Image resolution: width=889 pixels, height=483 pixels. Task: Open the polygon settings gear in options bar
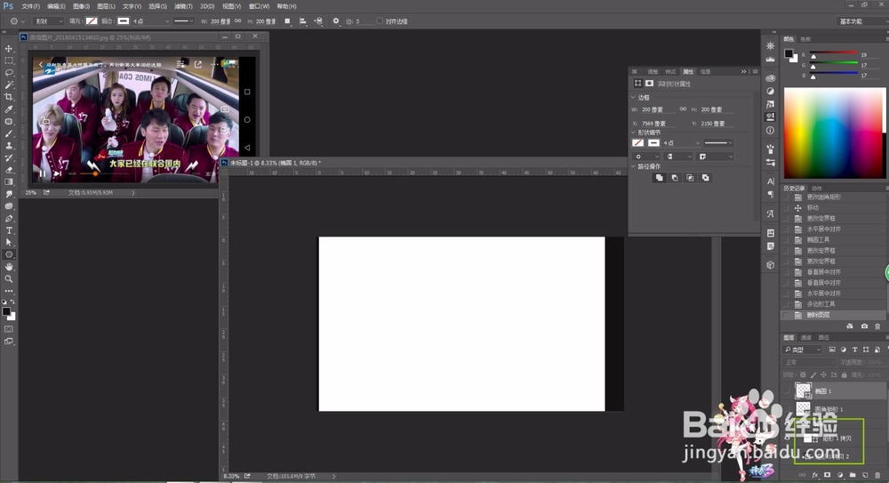[x=336, y=21]
